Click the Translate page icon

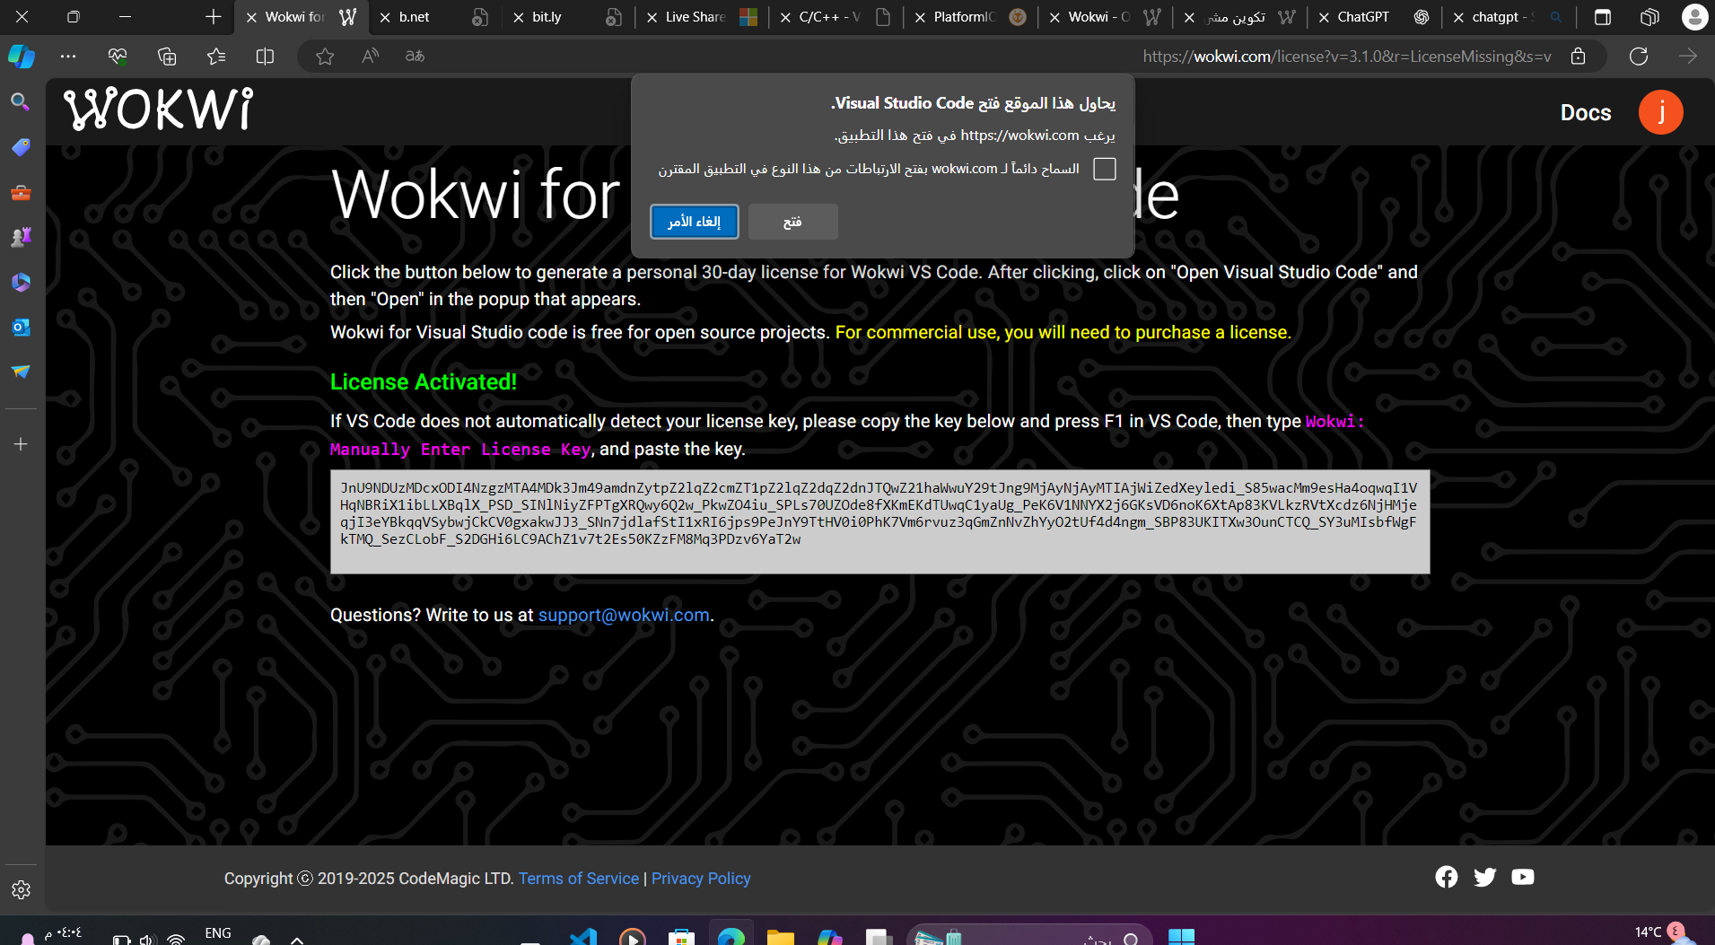click(415, 57)
